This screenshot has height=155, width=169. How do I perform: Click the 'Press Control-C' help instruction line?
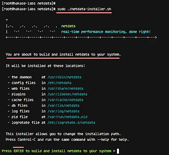tap(67, 140)
